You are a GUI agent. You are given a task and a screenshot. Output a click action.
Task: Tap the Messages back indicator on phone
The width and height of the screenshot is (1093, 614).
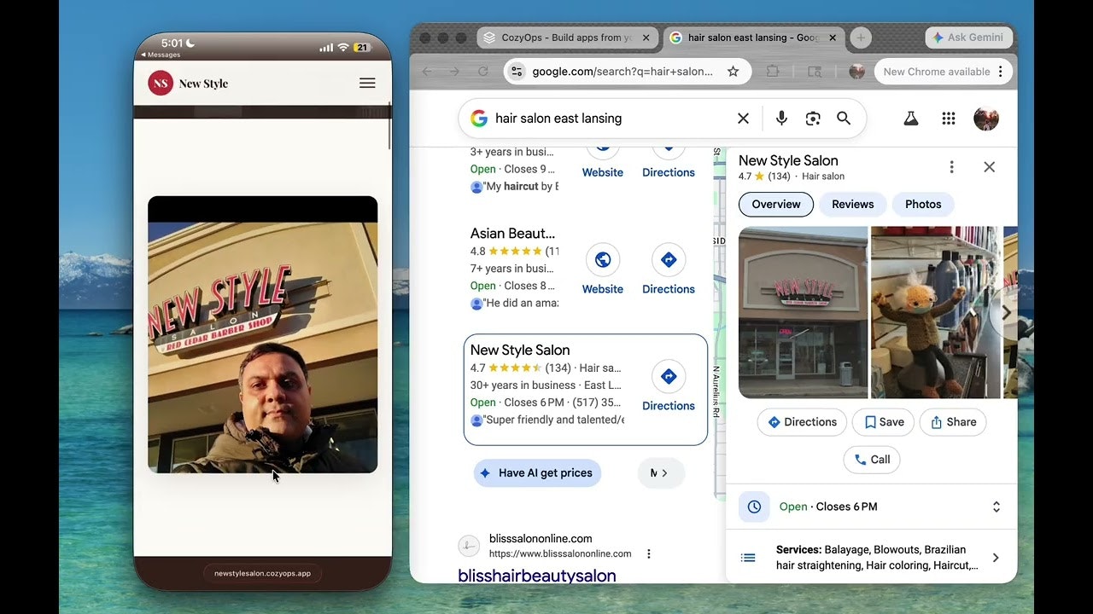[161, 55]
